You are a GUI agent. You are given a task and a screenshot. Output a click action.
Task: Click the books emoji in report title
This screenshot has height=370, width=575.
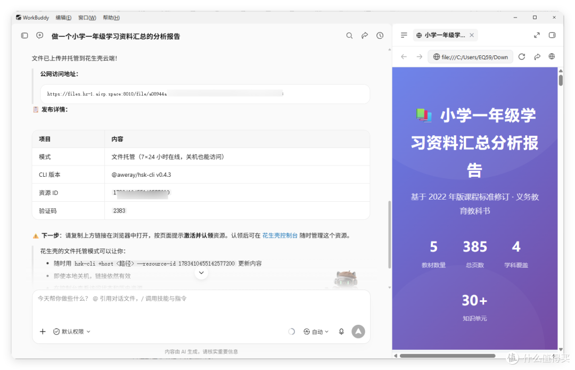(424, 115)
